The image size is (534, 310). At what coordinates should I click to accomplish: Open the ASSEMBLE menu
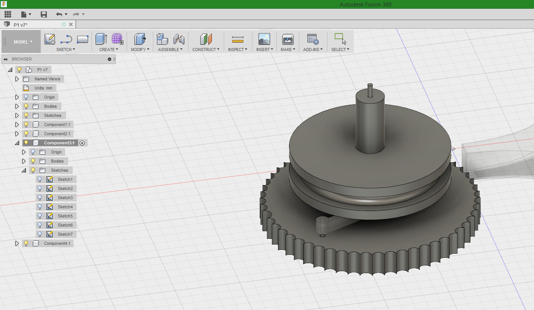tap(170, 50)
